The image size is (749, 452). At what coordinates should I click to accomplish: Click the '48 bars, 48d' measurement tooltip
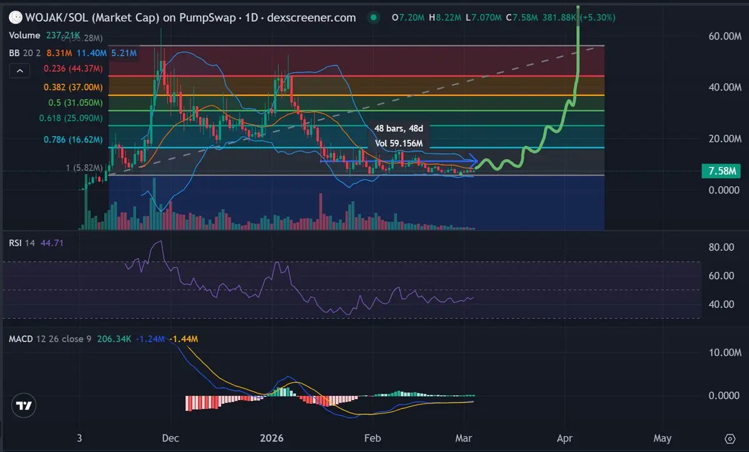(x=398, y=128)
